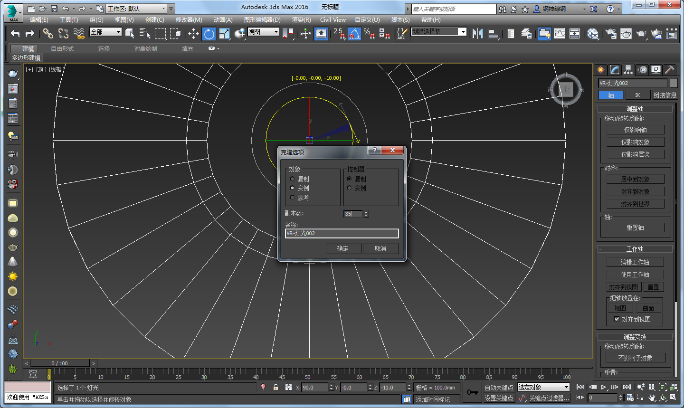The height and width of the screenshot is (408, 684).
Task: Pick the Select Object arrow tool
Action: 130,33
